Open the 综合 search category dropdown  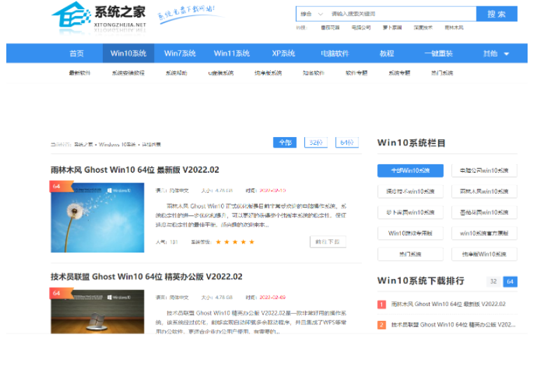pyautogui.click(x=311, y=14)
